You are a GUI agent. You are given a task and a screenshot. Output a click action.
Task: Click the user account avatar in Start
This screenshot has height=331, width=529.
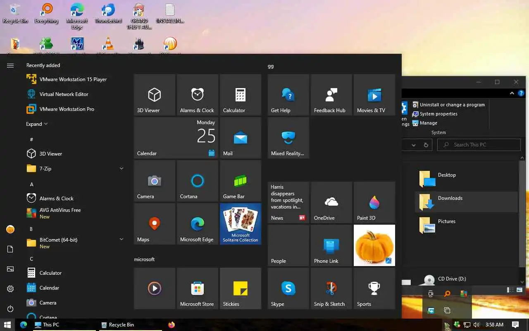10,229
